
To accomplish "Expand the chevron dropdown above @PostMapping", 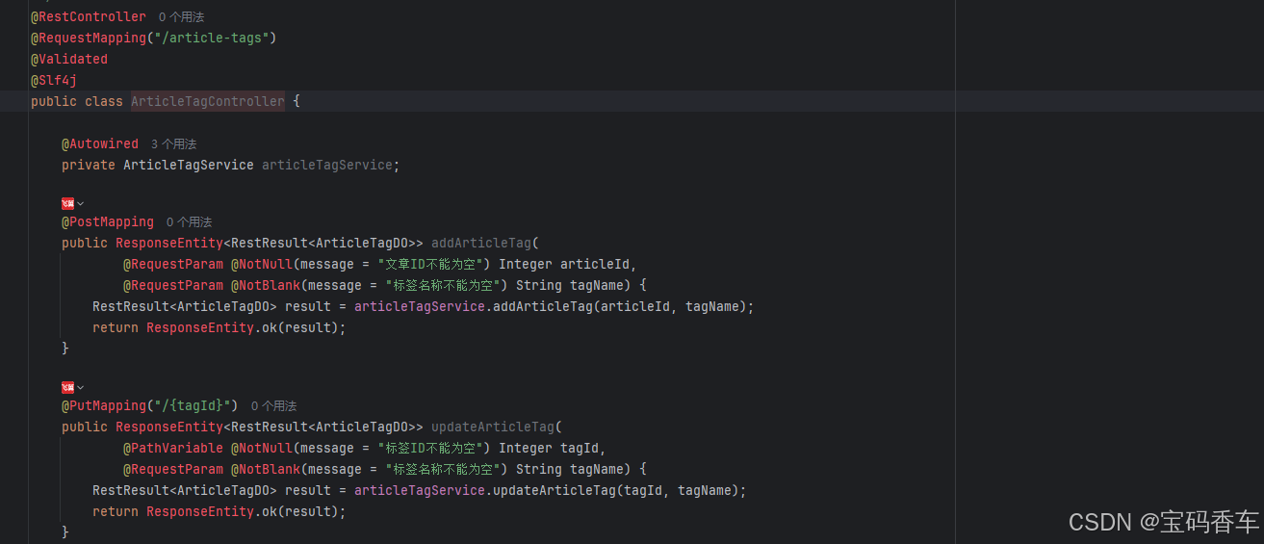I will coord(81,203).
